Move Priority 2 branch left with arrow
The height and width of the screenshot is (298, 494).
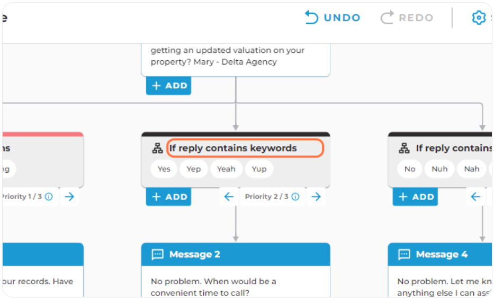(x=229, y=197)
